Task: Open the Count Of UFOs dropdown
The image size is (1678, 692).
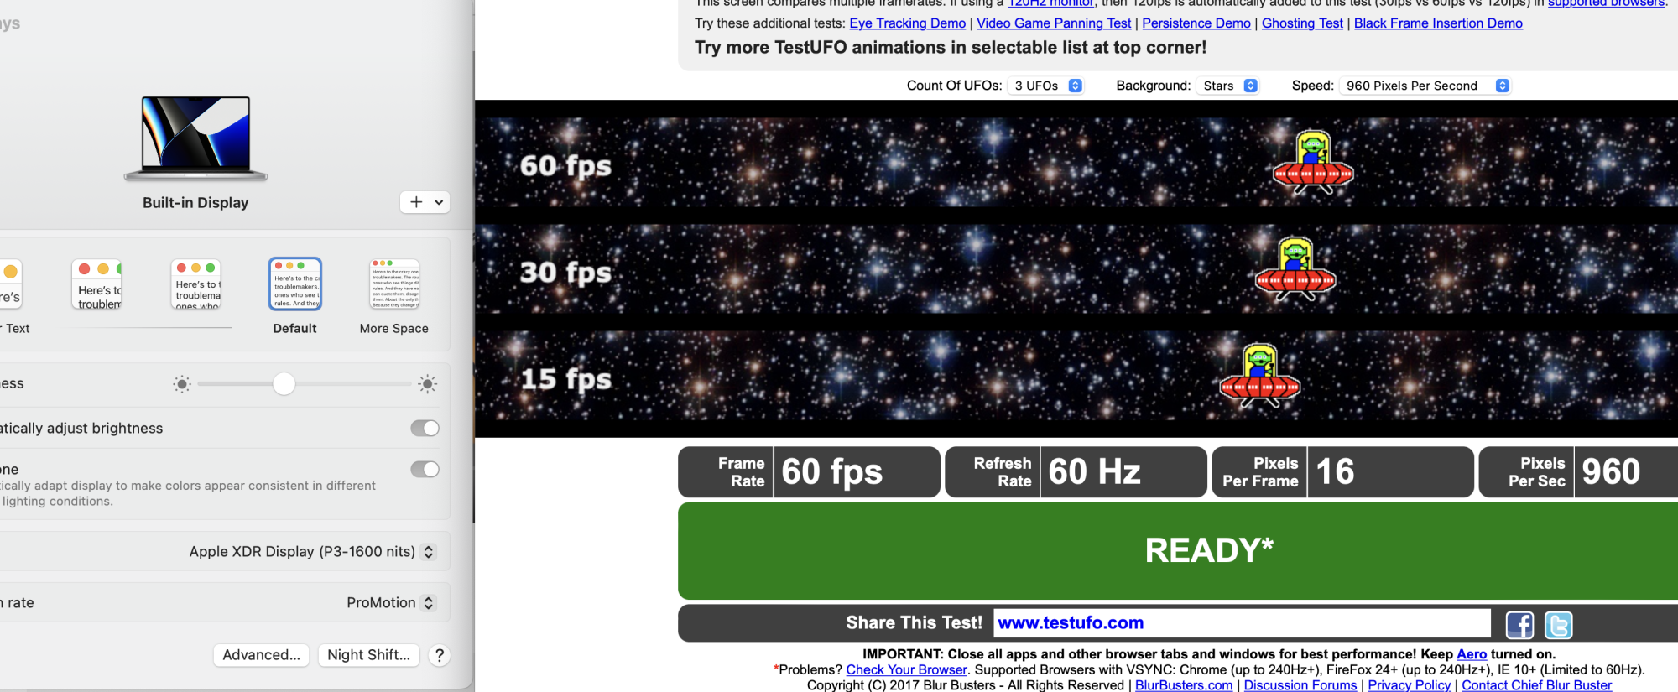Action: pyautogui.click(x=1046, y=86)
